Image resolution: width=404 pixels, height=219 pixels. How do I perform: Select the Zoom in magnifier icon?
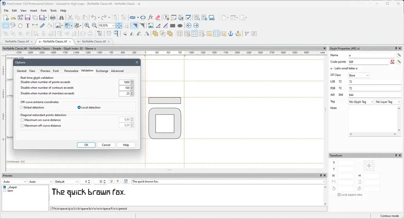click(87, 25)
